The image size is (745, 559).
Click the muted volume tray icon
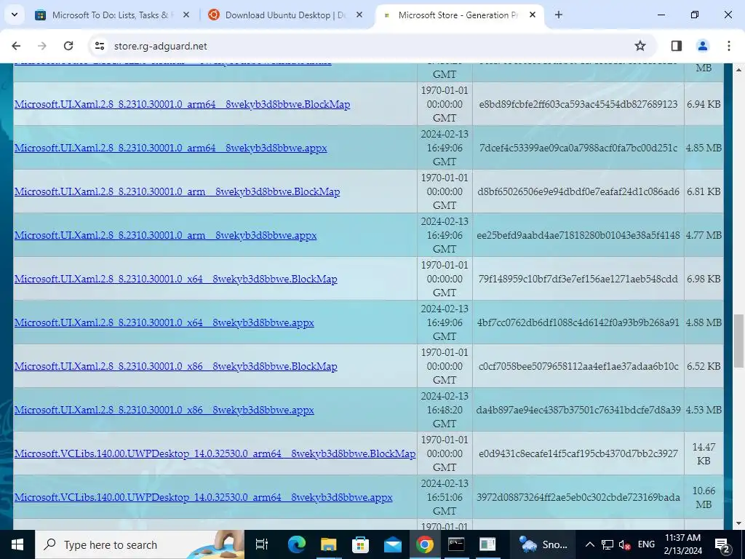pos(625,544)
